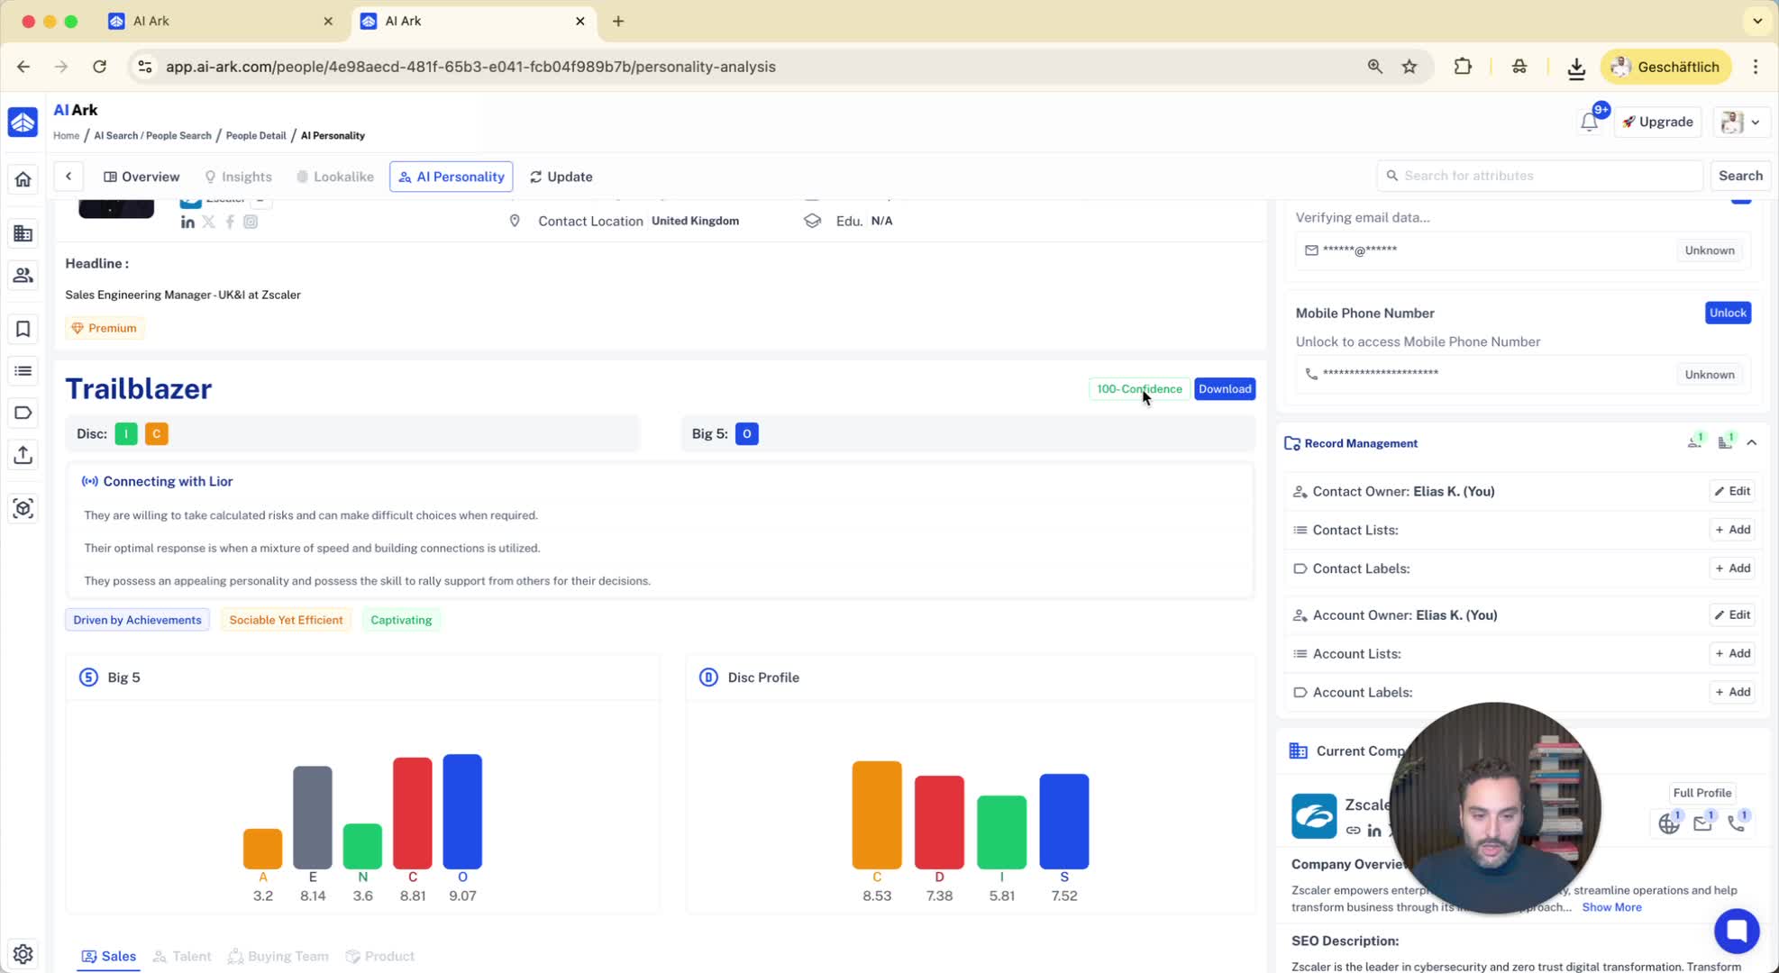
Task: Open the chat support bubble
Action: pos(1736,930)
